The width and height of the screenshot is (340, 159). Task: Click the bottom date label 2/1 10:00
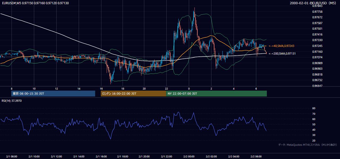tap(34, 157)
